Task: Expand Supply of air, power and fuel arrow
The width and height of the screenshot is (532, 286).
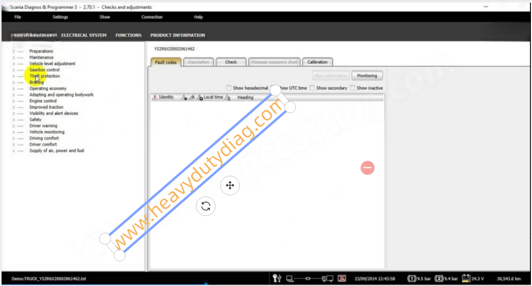Action: [14, 150]
